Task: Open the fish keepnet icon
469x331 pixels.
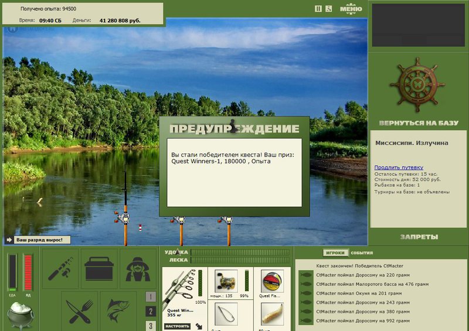Action: [118, 312]
